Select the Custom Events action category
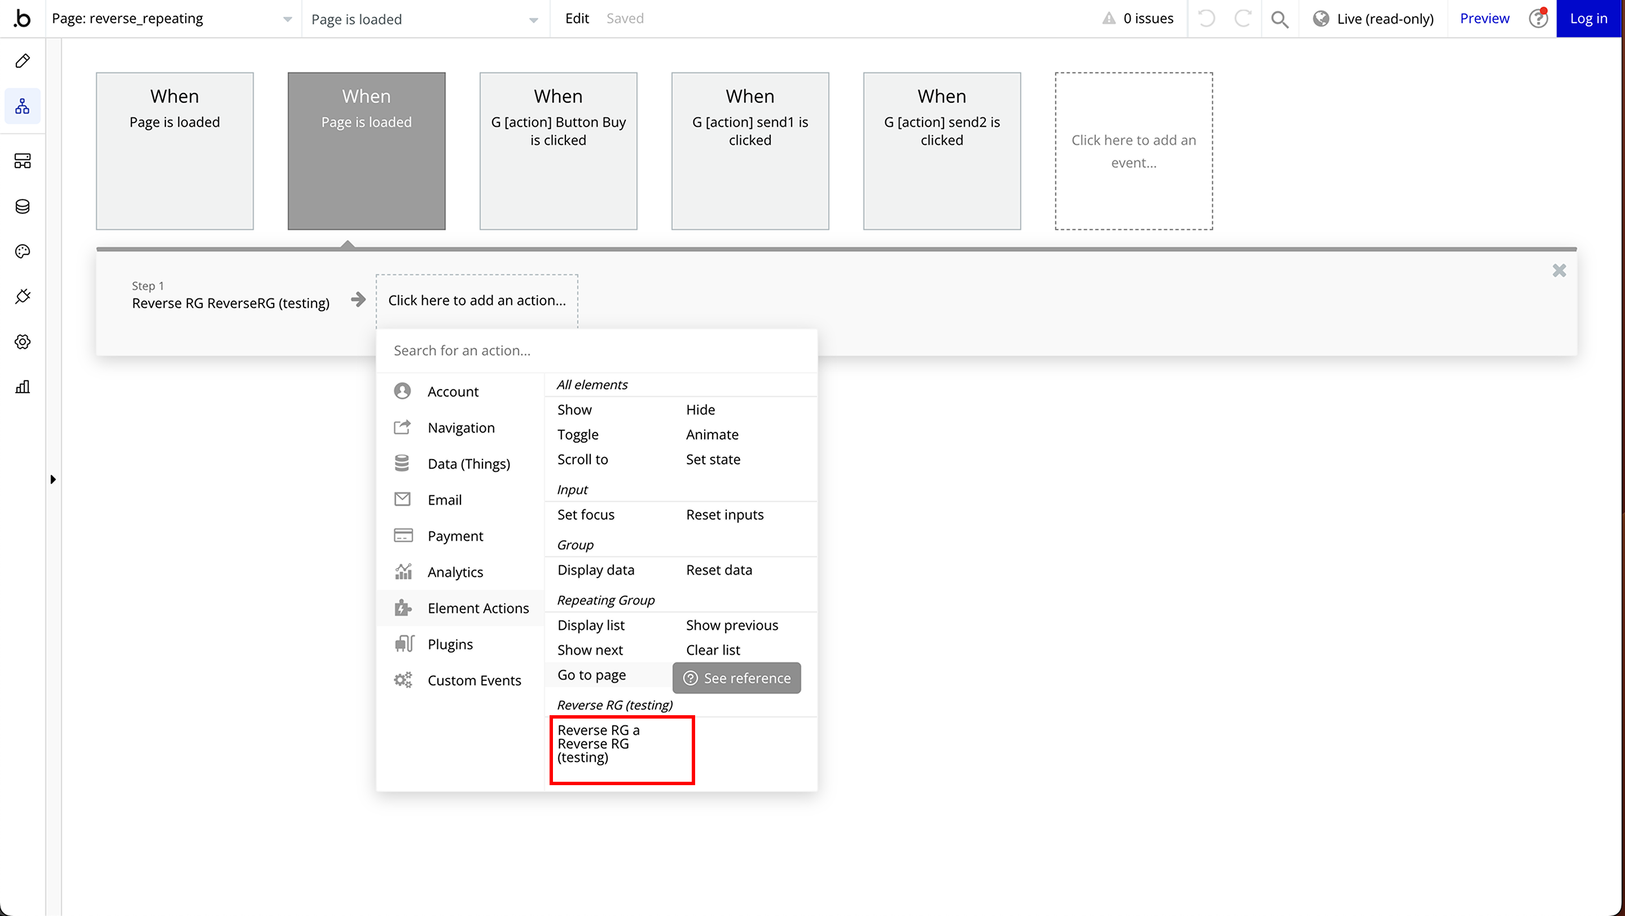Image resolution: width=1625 pixels, height=916 pixels. [x=474, y=680]
